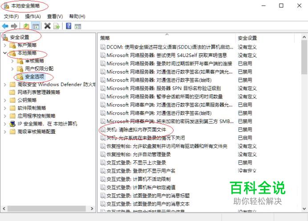Click the Export list toolbar icon
Image resolution: width=308 pixels, height=221 pixels.
57,26
